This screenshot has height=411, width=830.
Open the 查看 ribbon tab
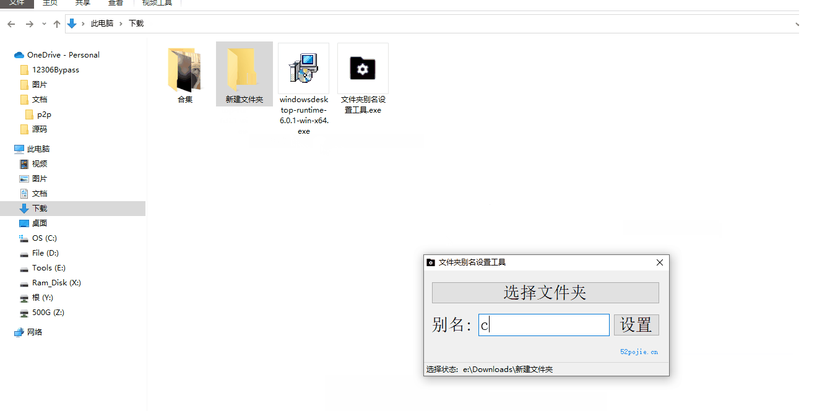click(115, 3)
